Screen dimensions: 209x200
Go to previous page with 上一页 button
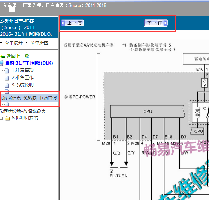(73, 23)
